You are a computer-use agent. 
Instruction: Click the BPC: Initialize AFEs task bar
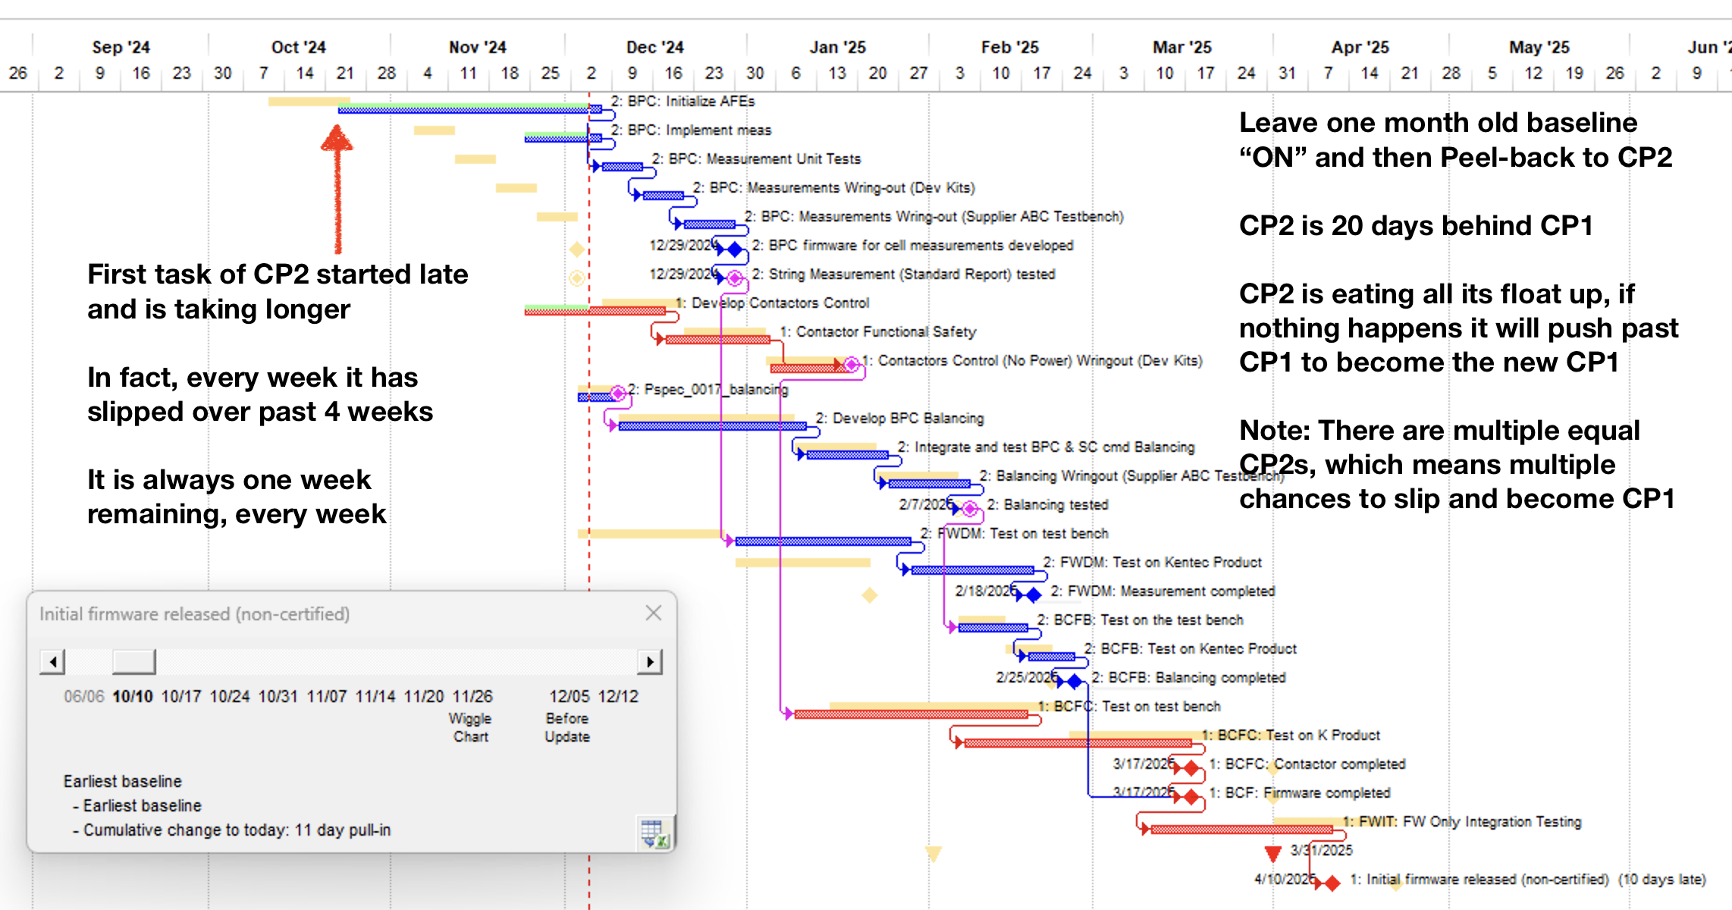[470, 110]
